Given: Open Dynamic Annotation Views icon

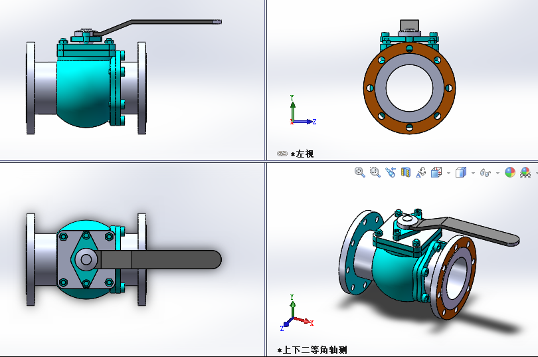Looking at the screenshot, I should tap(421, 172).
